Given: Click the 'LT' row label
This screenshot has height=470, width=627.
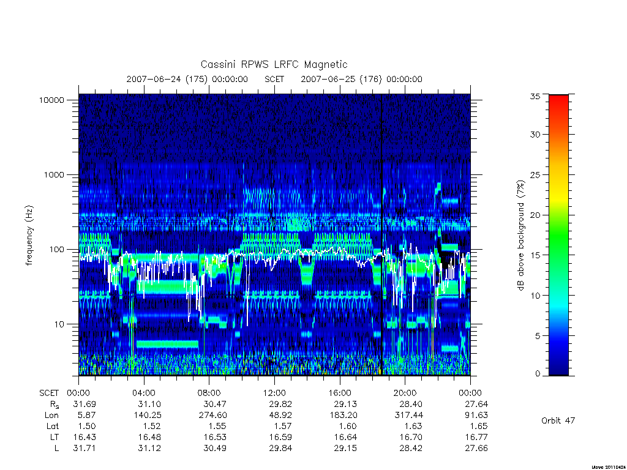Looking at the screenshot, I should tap(54, 437).
